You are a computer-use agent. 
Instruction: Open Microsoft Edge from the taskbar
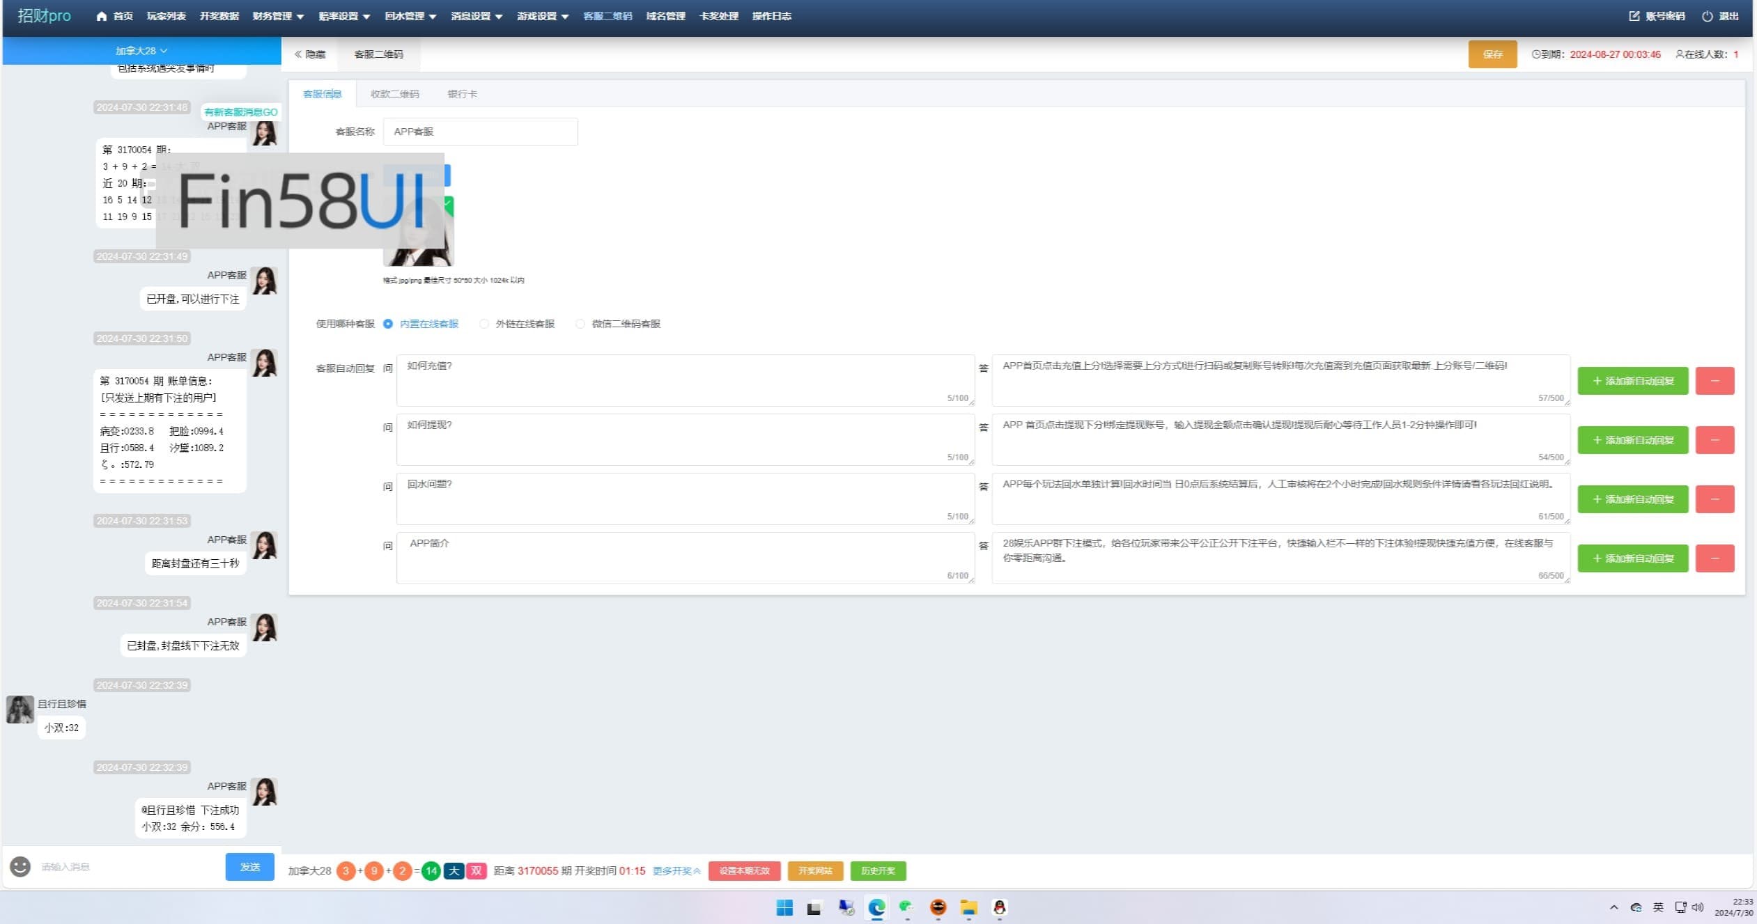[876, 907]
